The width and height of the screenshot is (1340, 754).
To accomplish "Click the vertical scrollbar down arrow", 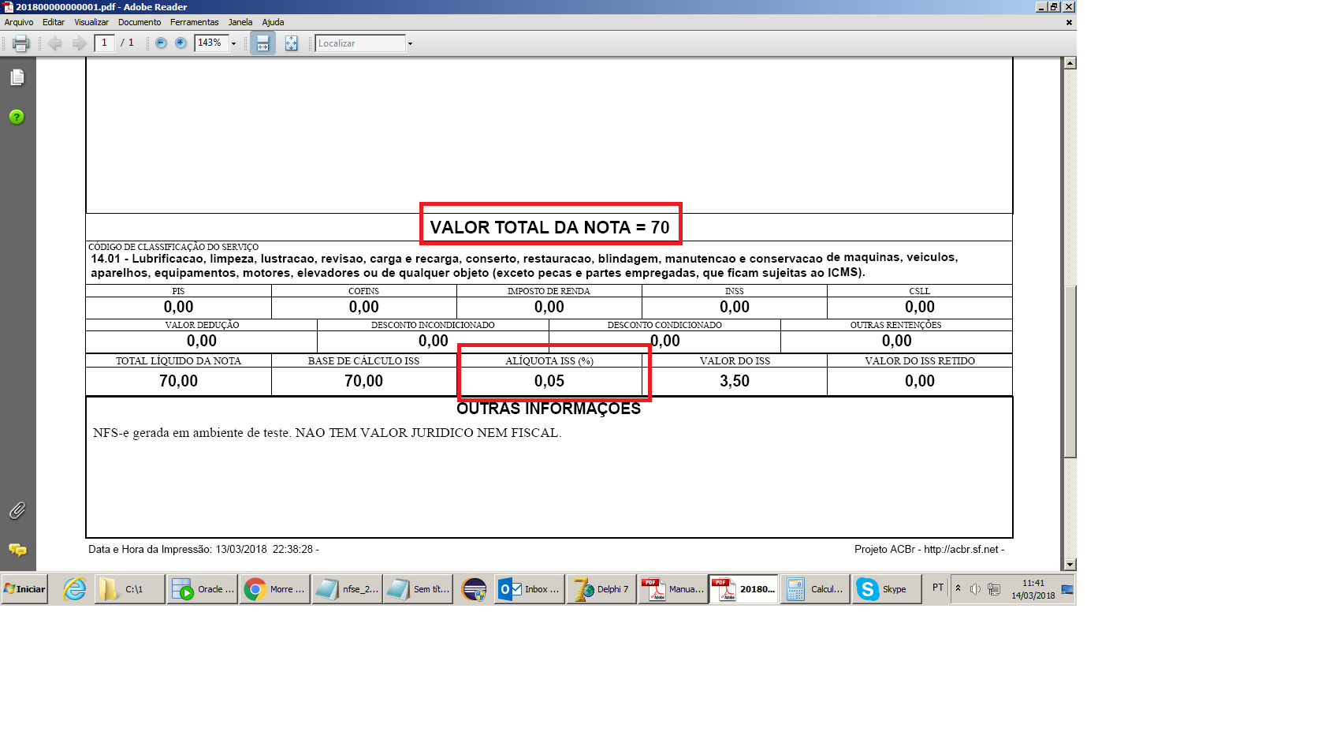I will [1070, 565].
